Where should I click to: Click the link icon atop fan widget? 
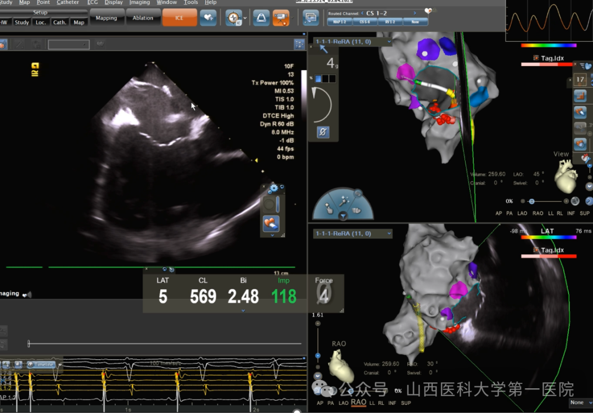click(x=357, y=194)
